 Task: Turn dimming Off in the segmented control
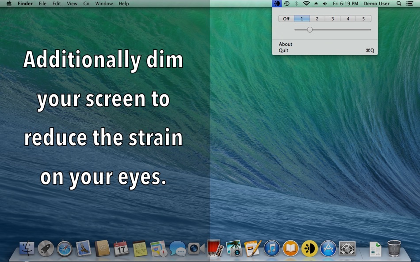pos(286,19)
